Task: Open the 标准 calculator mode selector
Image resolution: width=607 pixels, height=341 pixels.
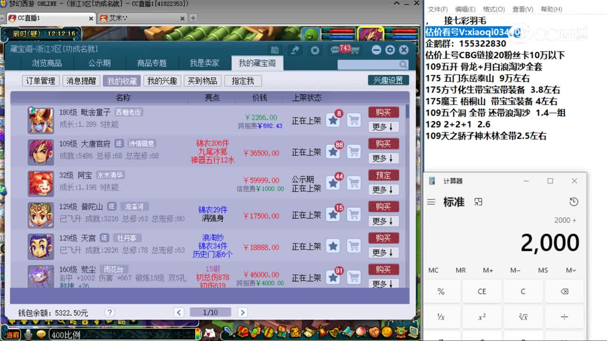Action: (x=454, y=202)
